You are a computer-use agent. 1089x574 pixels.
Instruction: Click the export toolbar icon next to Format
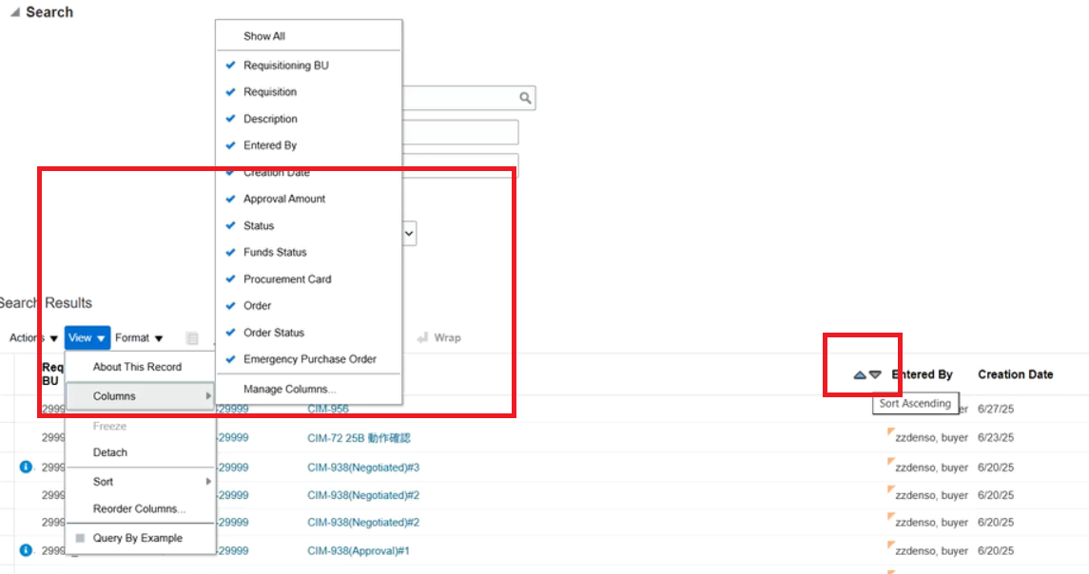192,338
